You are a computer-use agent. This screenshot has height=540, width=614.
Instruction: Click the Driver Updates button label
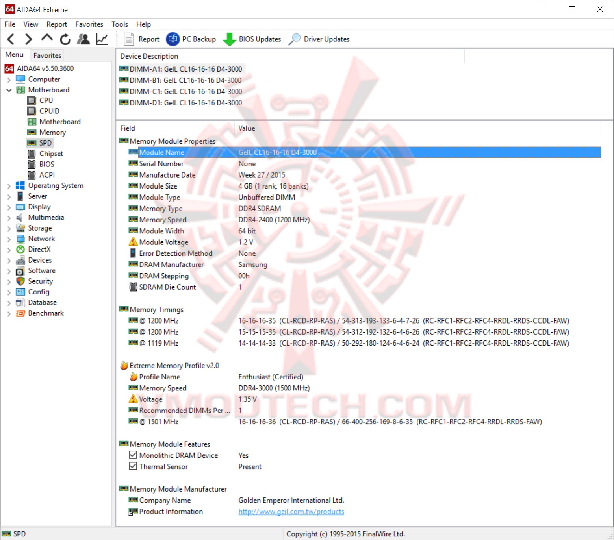[326, 39]
